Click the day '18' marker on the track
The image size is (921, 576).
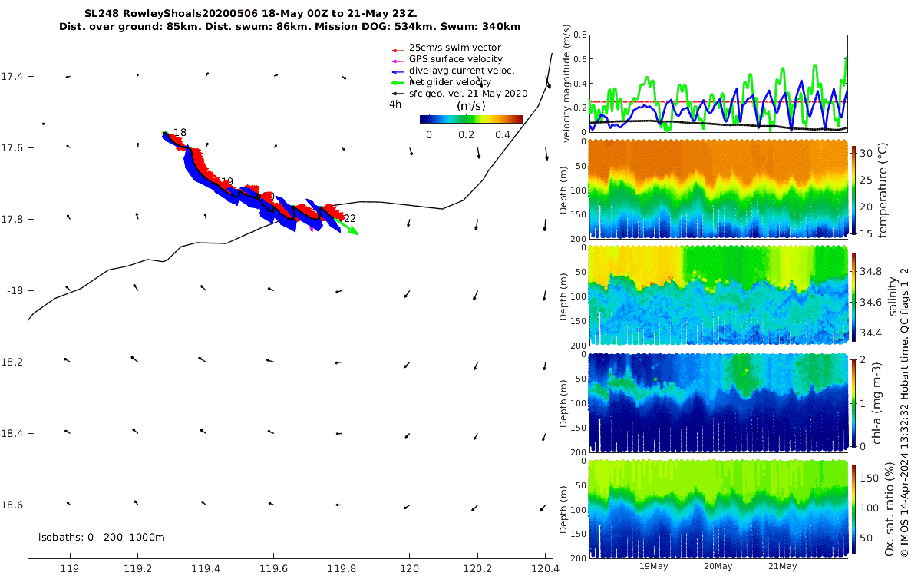click(x=180, y=133)
